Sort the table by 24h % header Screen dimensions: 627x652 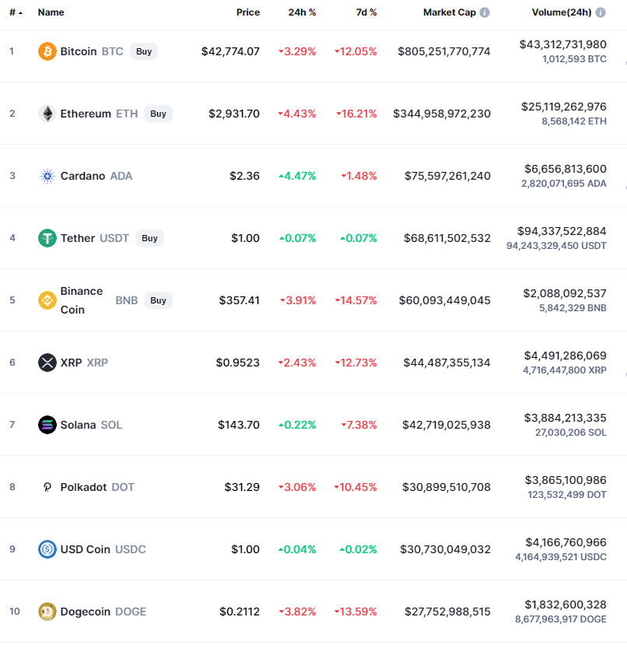pyautogui.click(x=302, y=12)
